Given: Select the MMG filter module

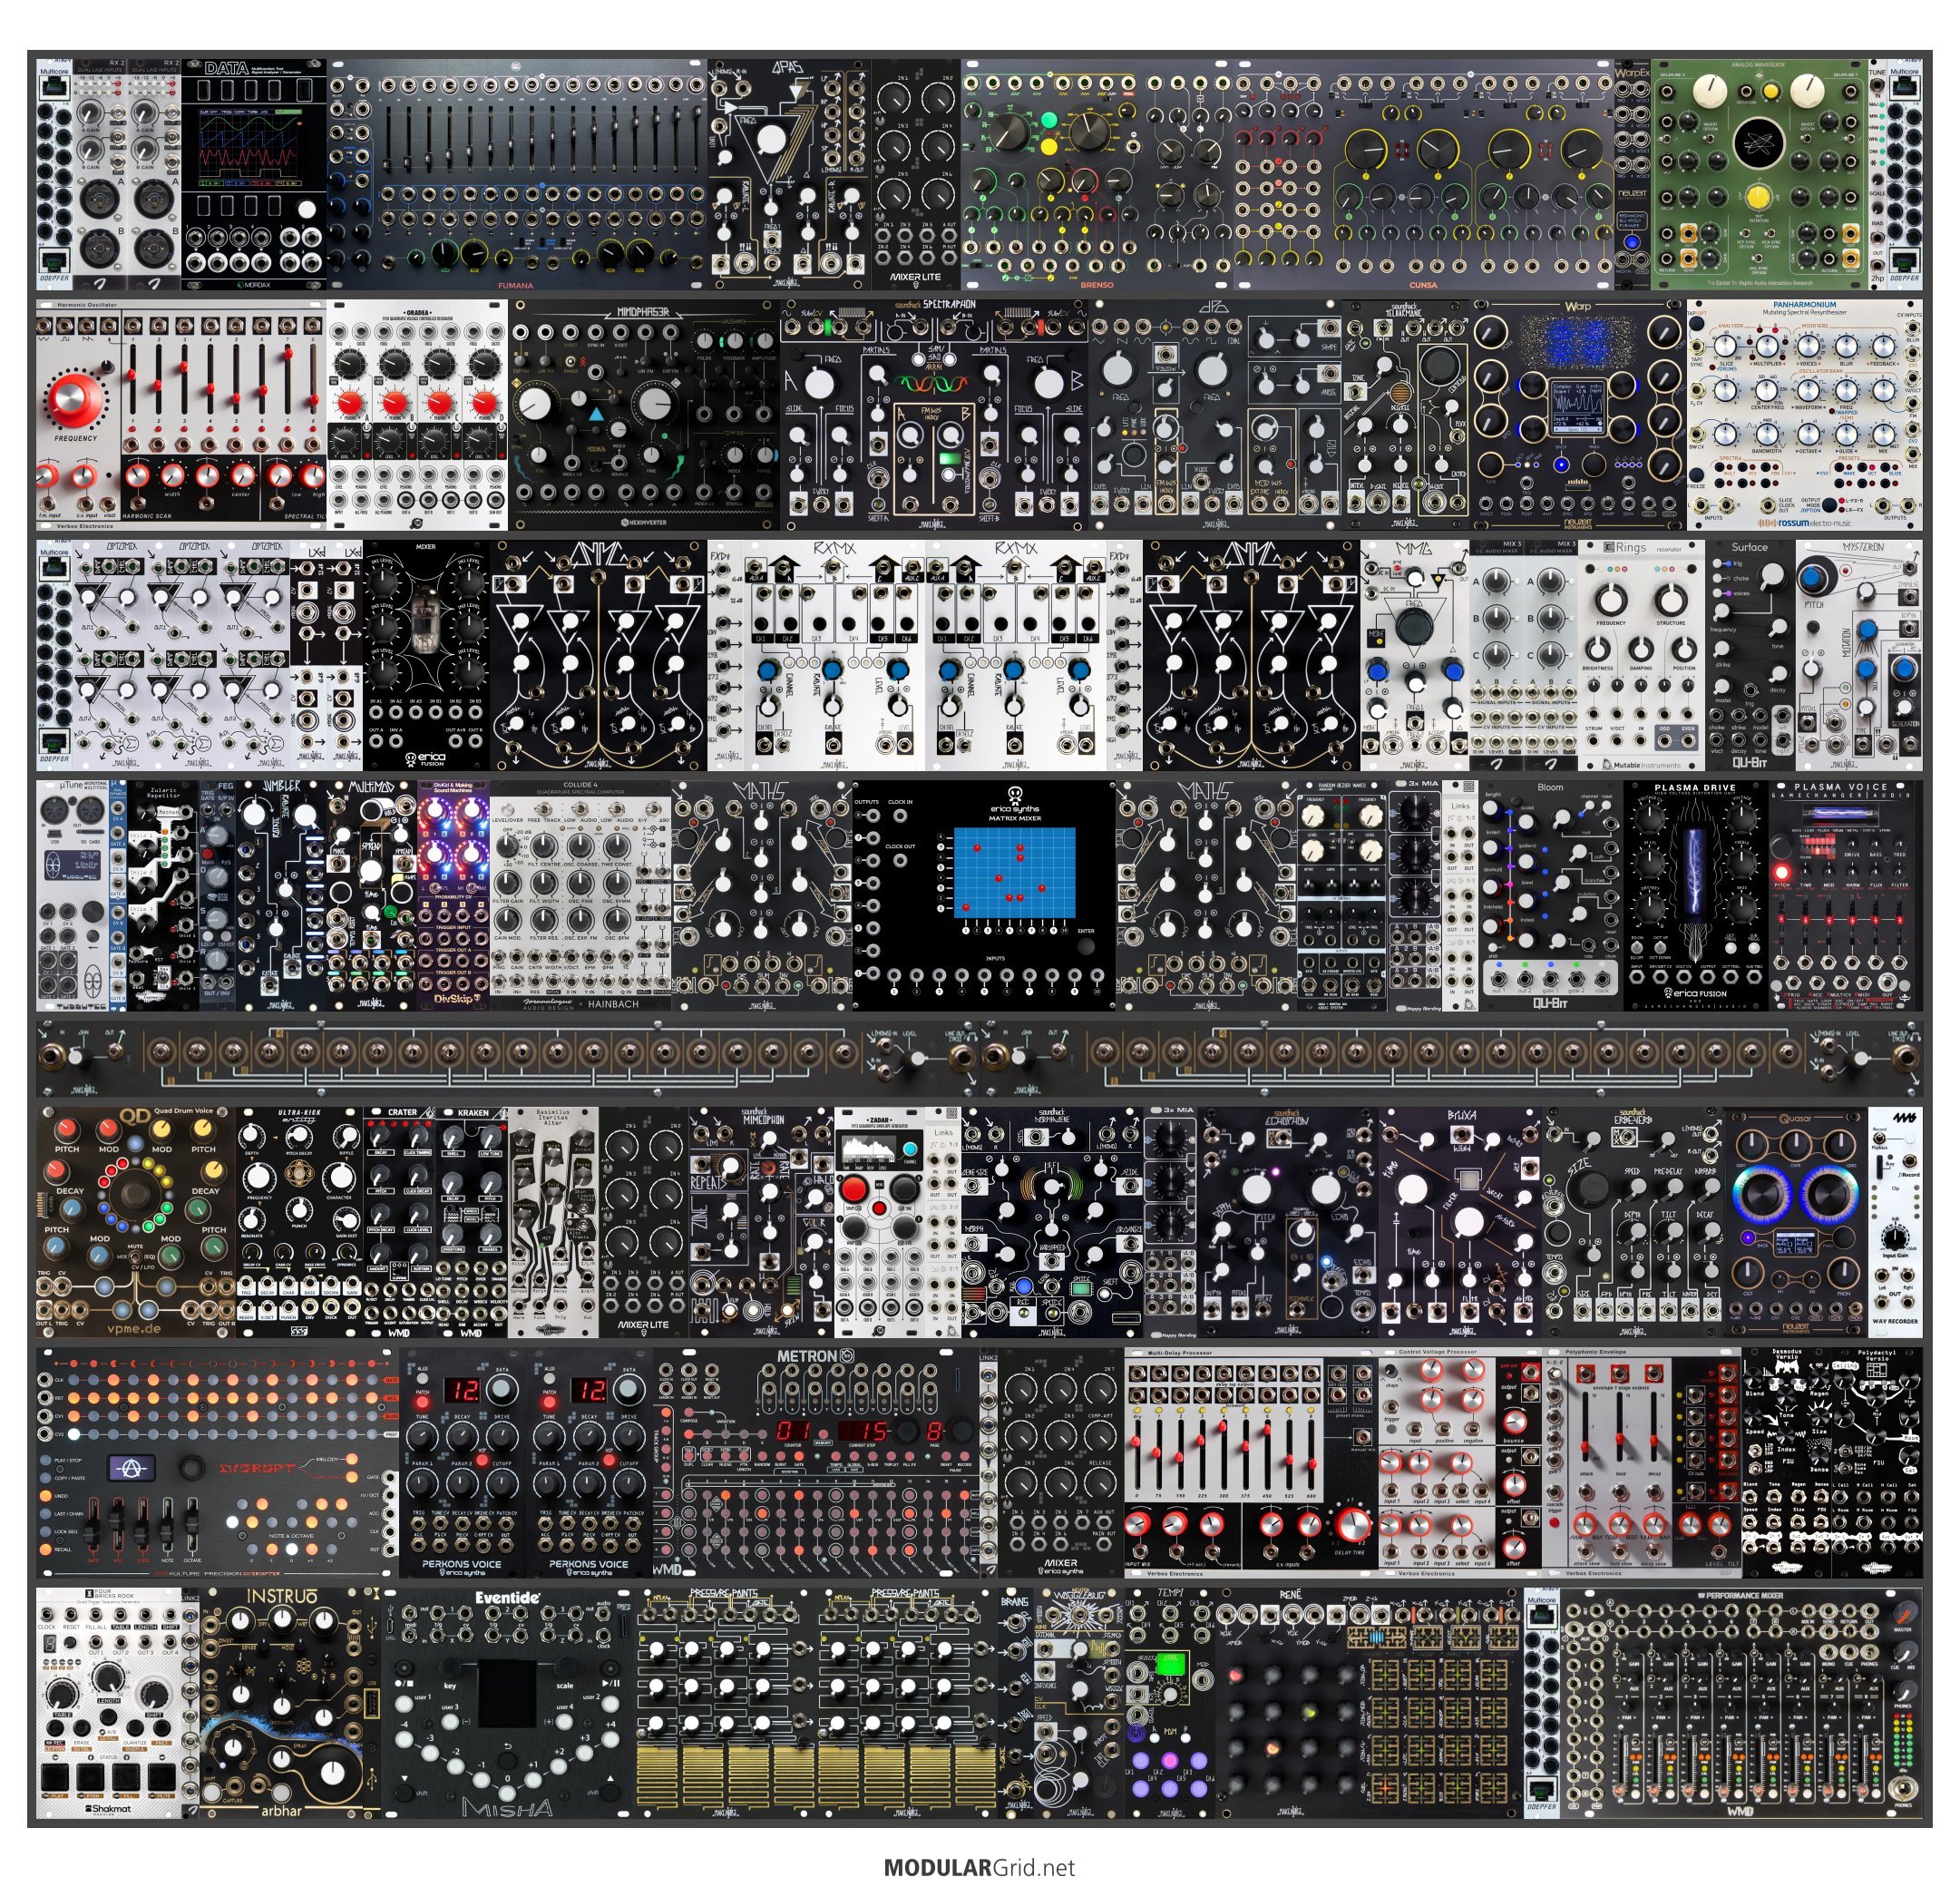Looking at the screenshot, I should (x=1415, y=656).
